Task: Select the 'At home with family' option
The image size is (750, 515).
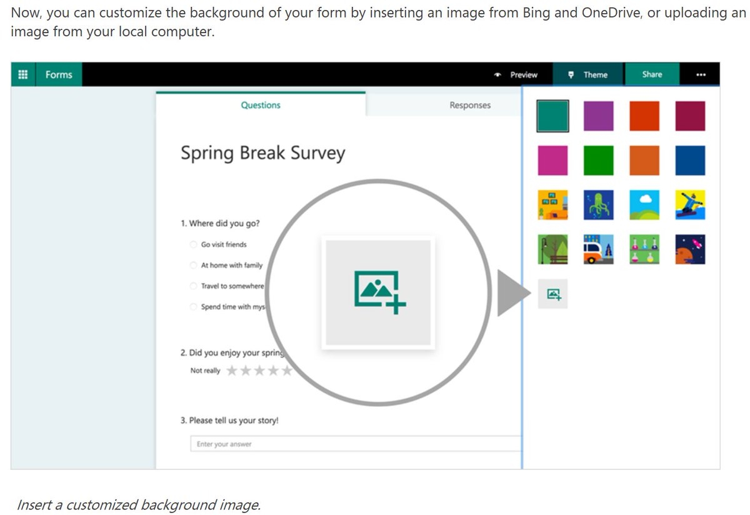Action: [194, 265]
